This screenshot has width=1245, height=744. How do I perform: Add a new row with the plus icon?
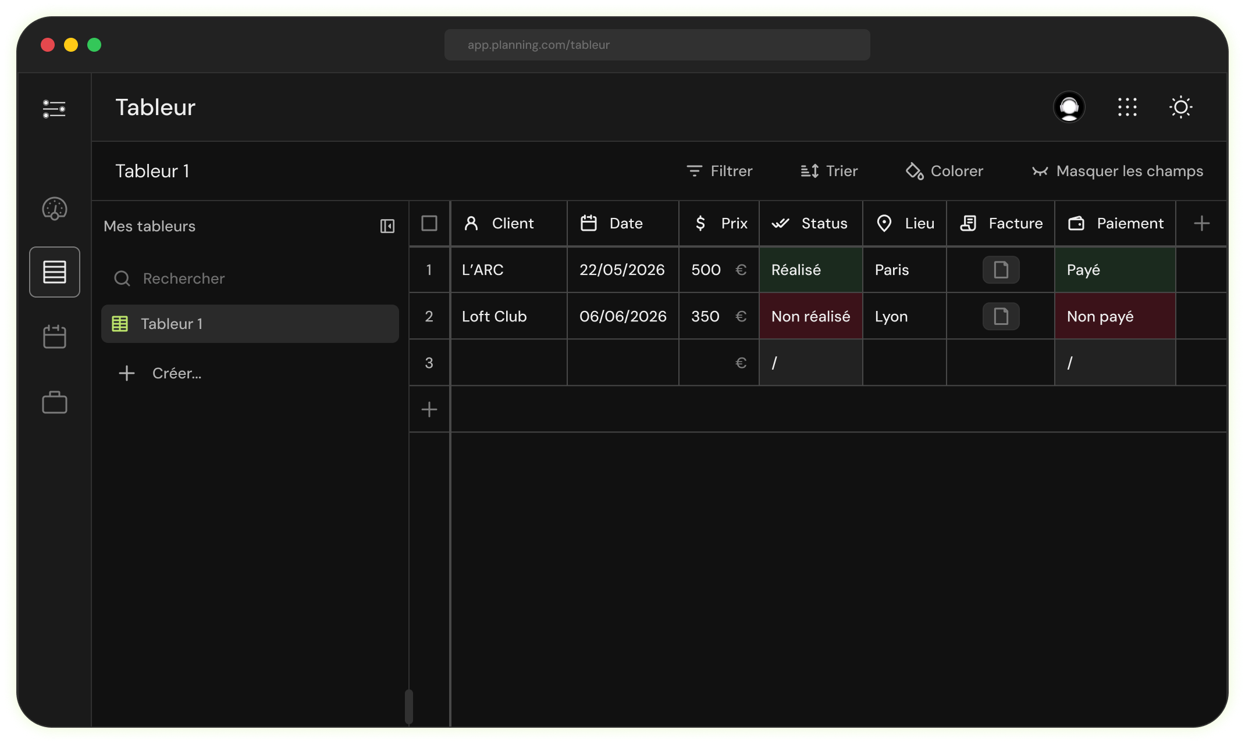pos(429,410)
